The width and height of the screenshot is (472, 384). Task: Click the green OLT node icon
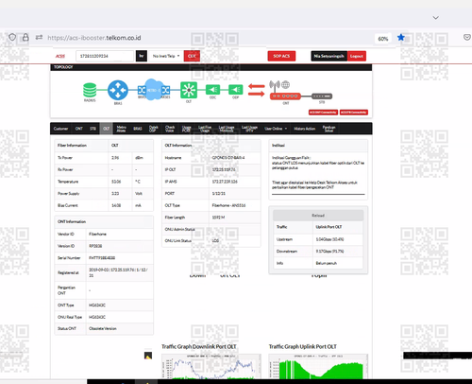[x=189, y=90]
